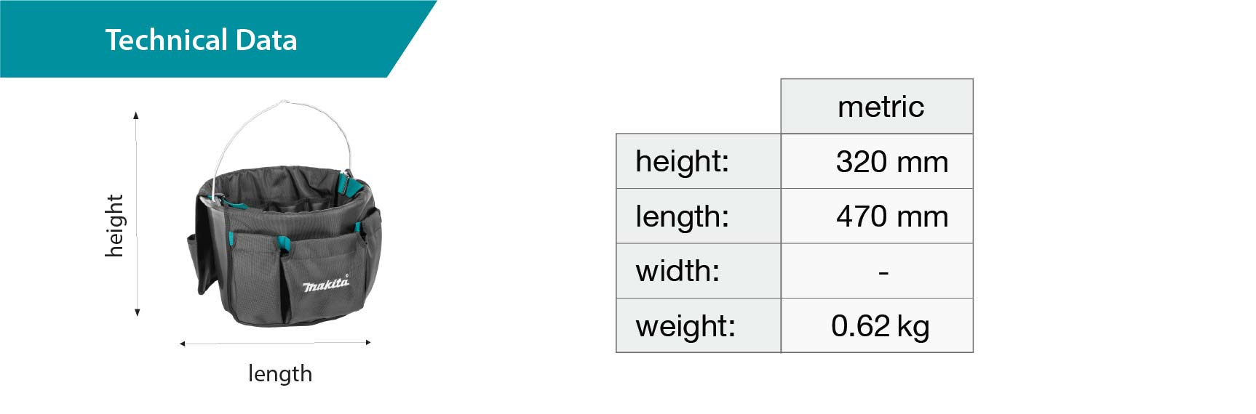Click the side pocket on the bucket's left
The height and width of the screenshot is (414, 1256).
[x=194, y=263]
